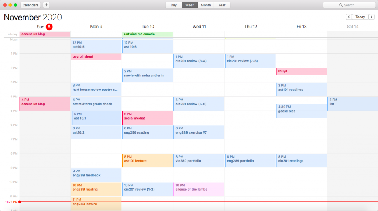Click the current time marker dot
The image size is (378, 211).
[x=20, y=202]
